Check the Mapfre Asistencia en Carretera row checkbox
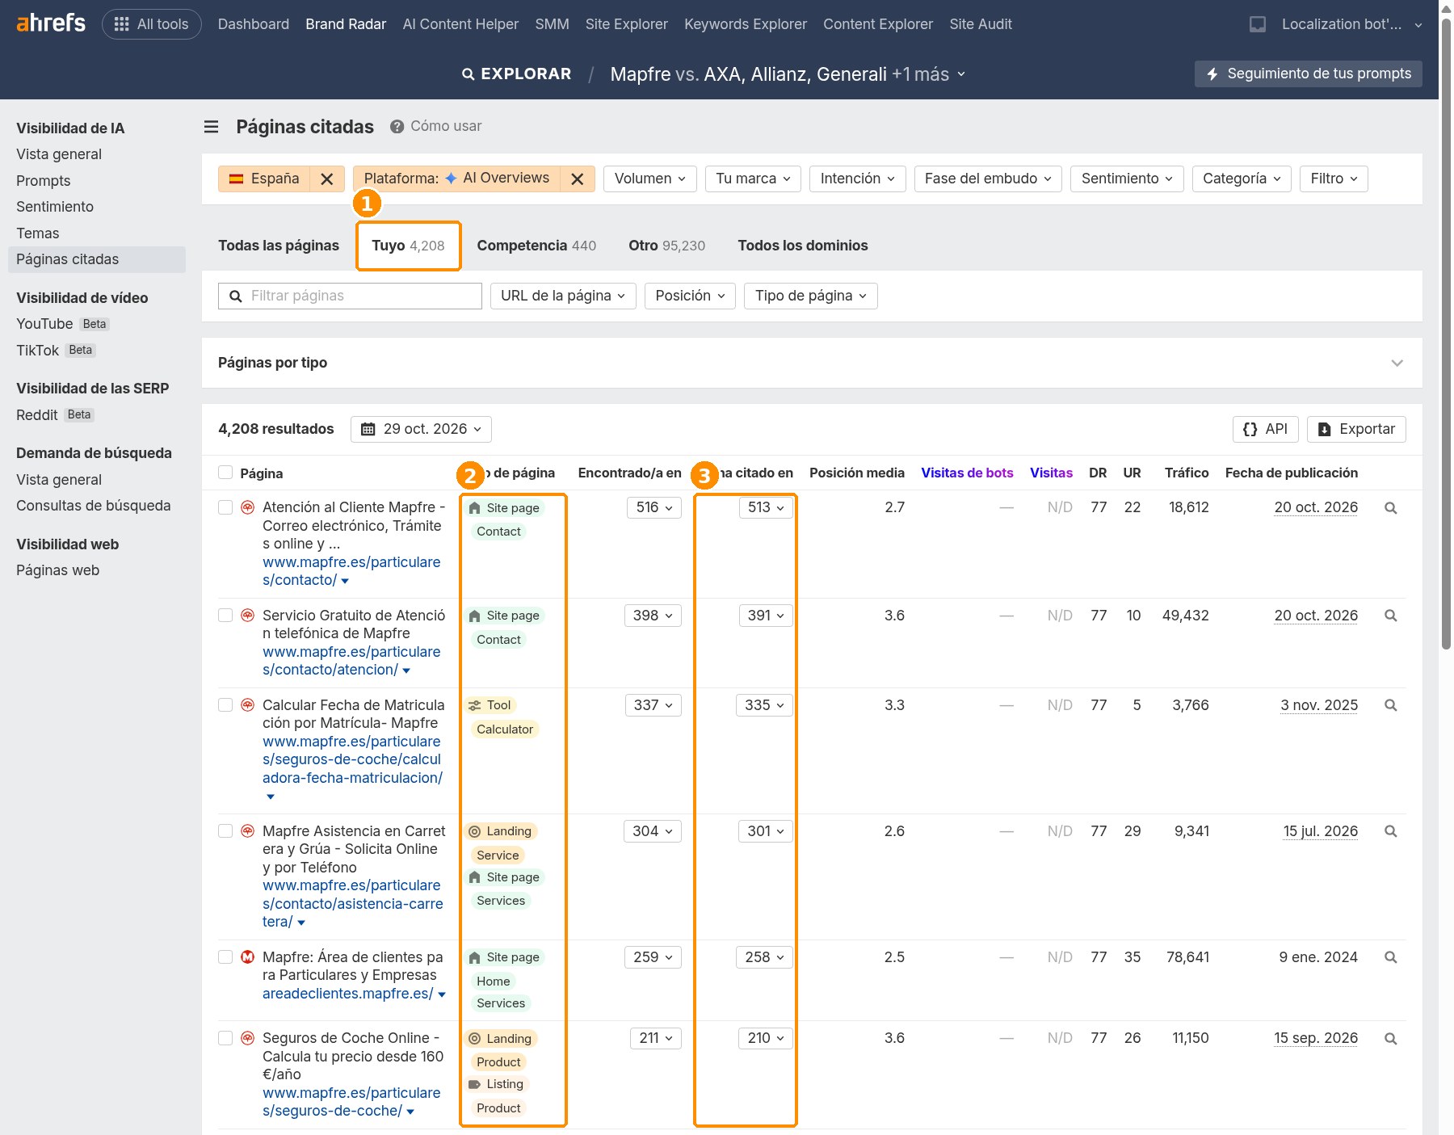The height and width of the screenshot is (1135, 1454). (x=225, y=831)
